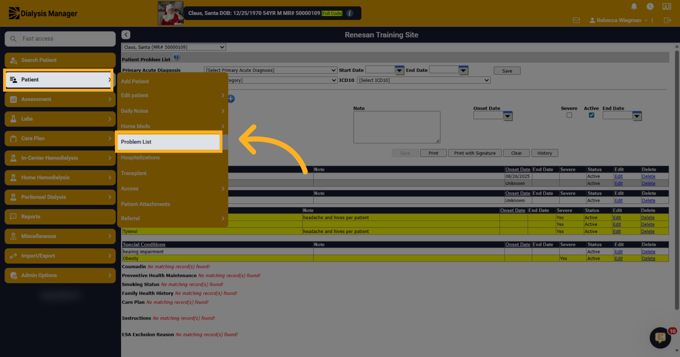
Task: Sort by Special Conditions column header
Action: pos(144,244)
